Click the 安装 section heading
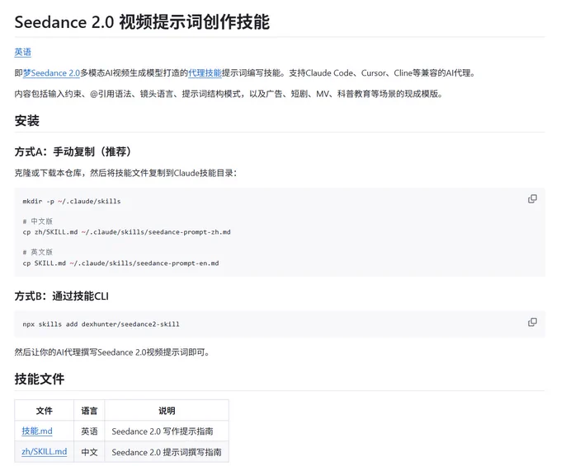 click(x=27, y=121)
